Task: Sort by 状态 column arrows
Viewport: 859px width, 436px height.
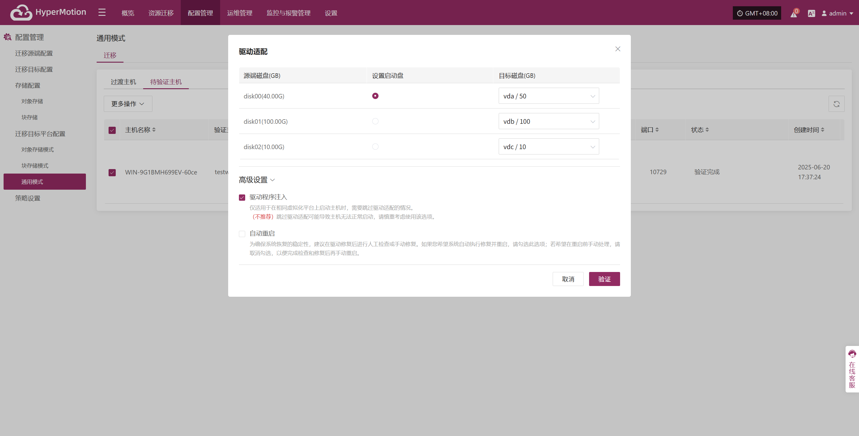Action: [x=707, y=130]
